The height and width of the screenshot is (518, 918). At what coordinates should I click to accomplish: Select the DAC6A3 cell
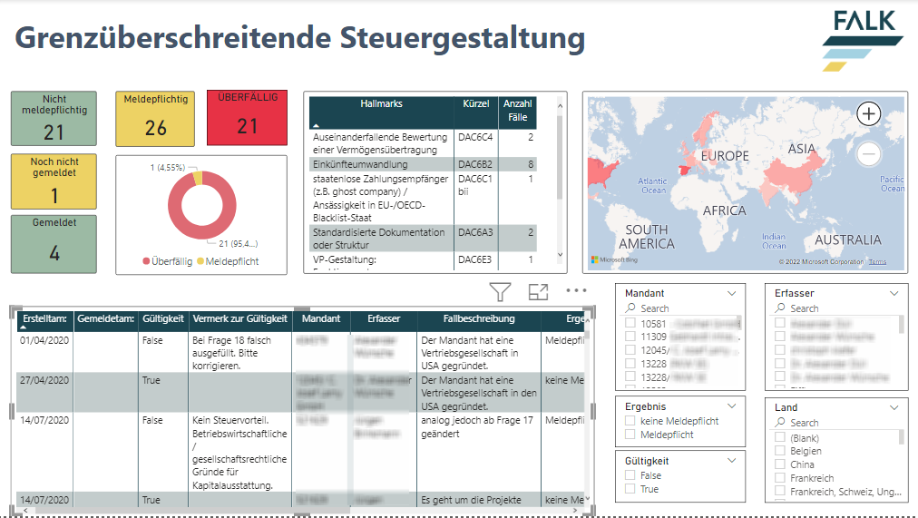[x=475, y=239]
